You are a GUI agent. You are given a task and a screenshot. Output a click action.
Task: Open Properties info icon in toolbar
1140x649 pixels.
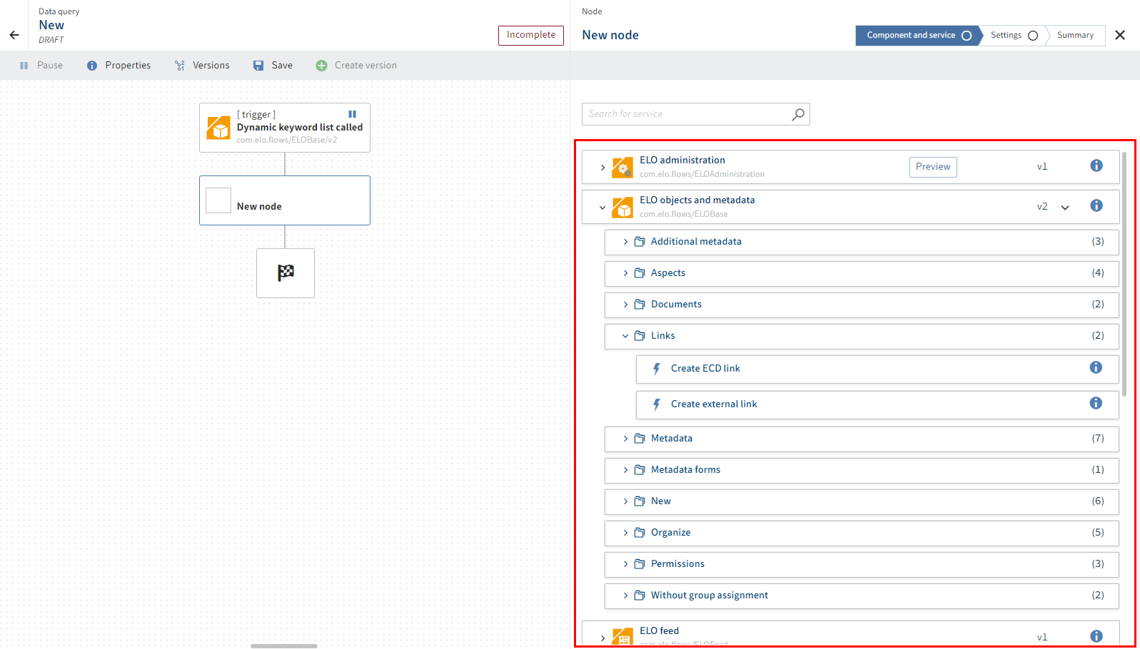(92, 66)
